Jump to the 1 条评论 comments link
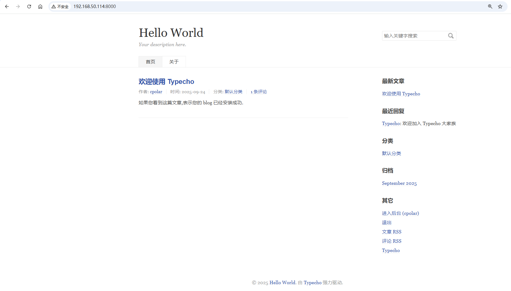Image resolution: width=511 pixels, height=291 pixels. [x=259, y=92]
